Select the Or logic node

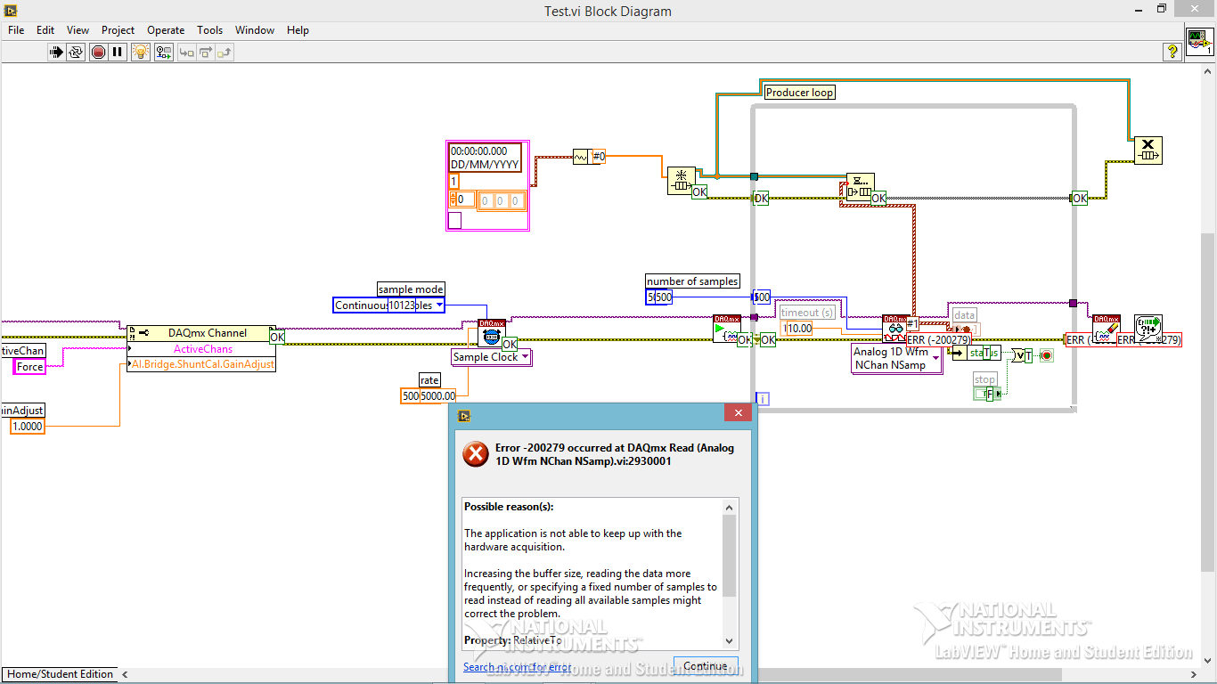[x=1021, y=355]
